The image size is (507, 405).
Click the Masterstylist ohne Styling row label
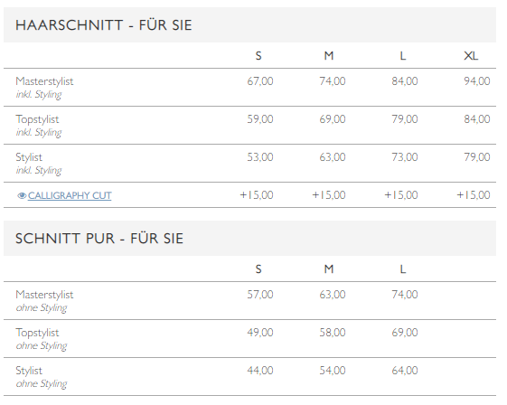[x=44, y=301]
